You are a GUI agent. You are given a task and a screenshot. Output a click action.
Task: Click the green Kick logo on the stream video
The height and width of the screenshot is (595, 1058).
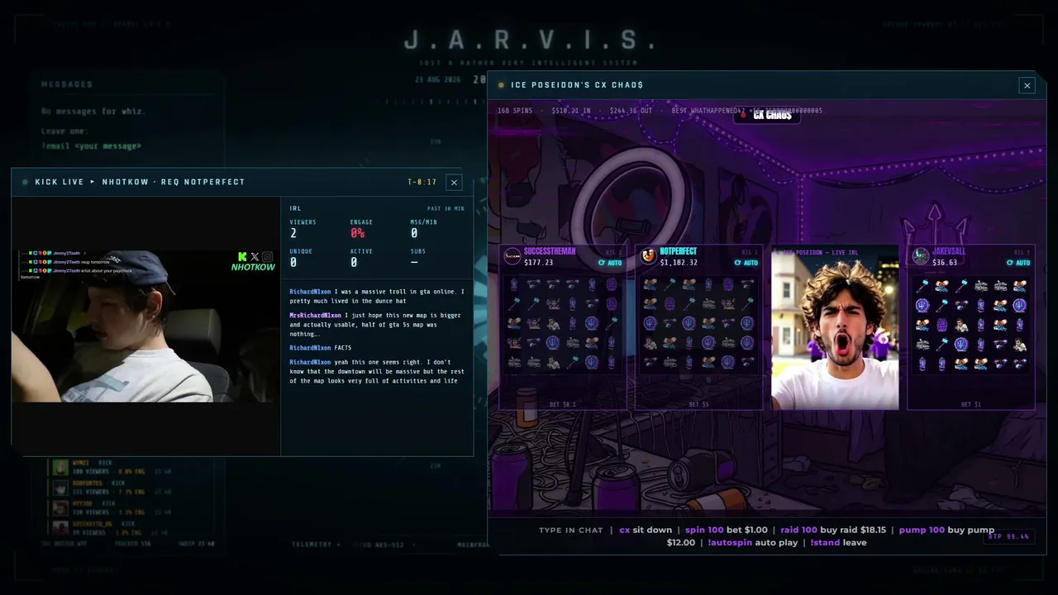pos(242,257)
